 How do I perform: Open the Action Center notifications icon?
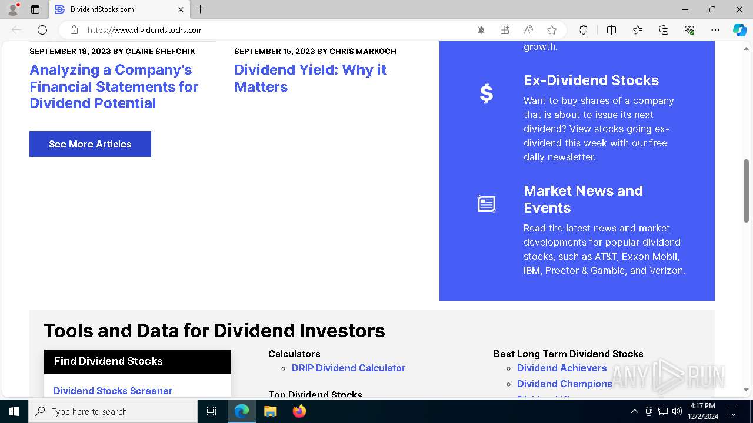734,411
